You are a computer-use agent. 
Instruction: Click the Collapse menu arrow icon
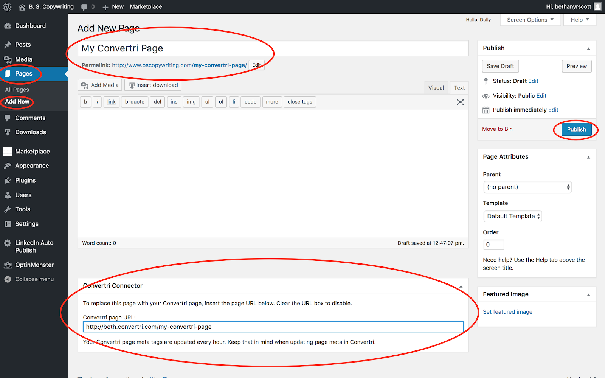click(8, 279)
